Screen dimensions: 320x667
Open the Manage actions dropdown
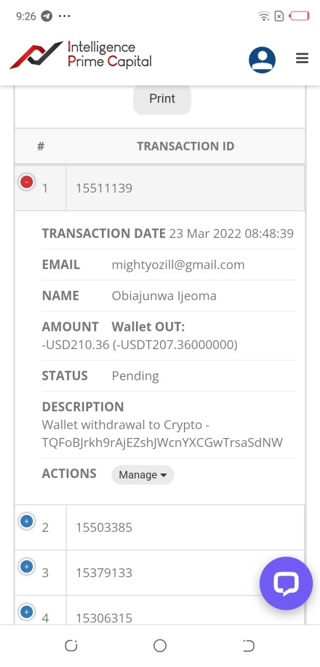click(x=142, y=474)
